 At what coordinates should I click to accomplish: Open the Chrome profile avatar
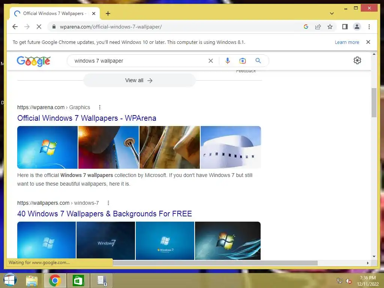[357, 27]
